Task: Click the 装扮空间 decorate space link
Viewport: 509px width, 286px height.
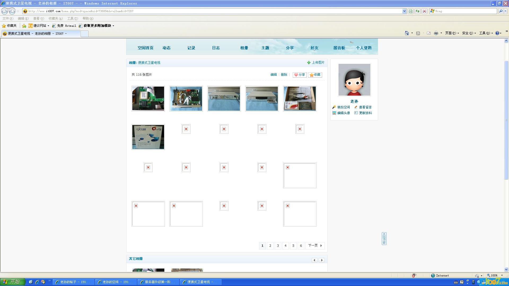Action: coord(341,107)
